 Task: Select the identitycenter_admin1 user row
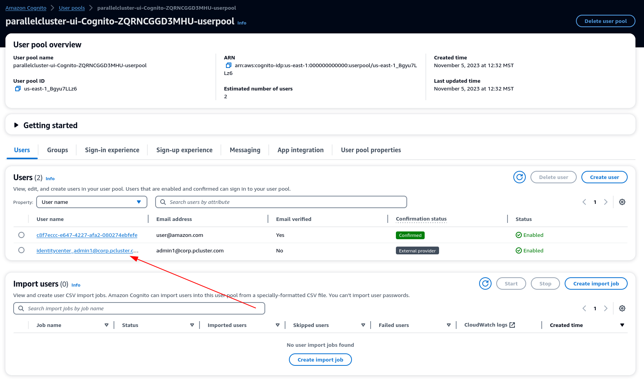point(21,250)
